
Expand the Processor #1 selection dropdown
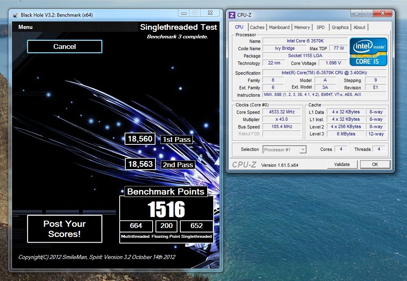[303, 150]
